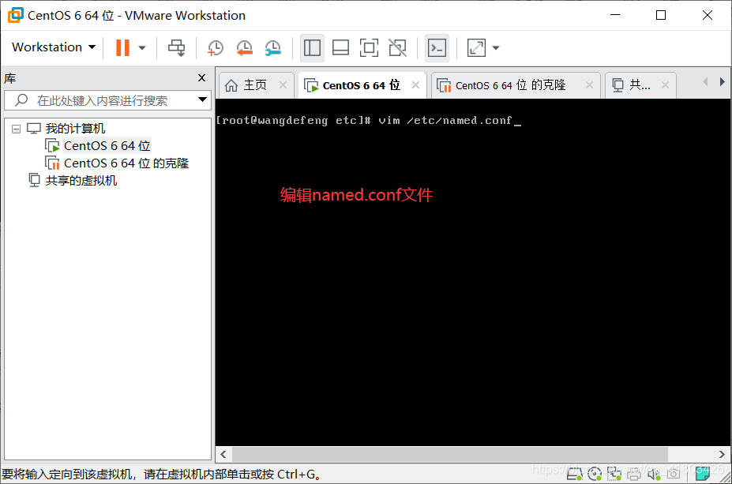
Task: Click the right arrow of the bottom scrollbar
Action: click(719, 454)
